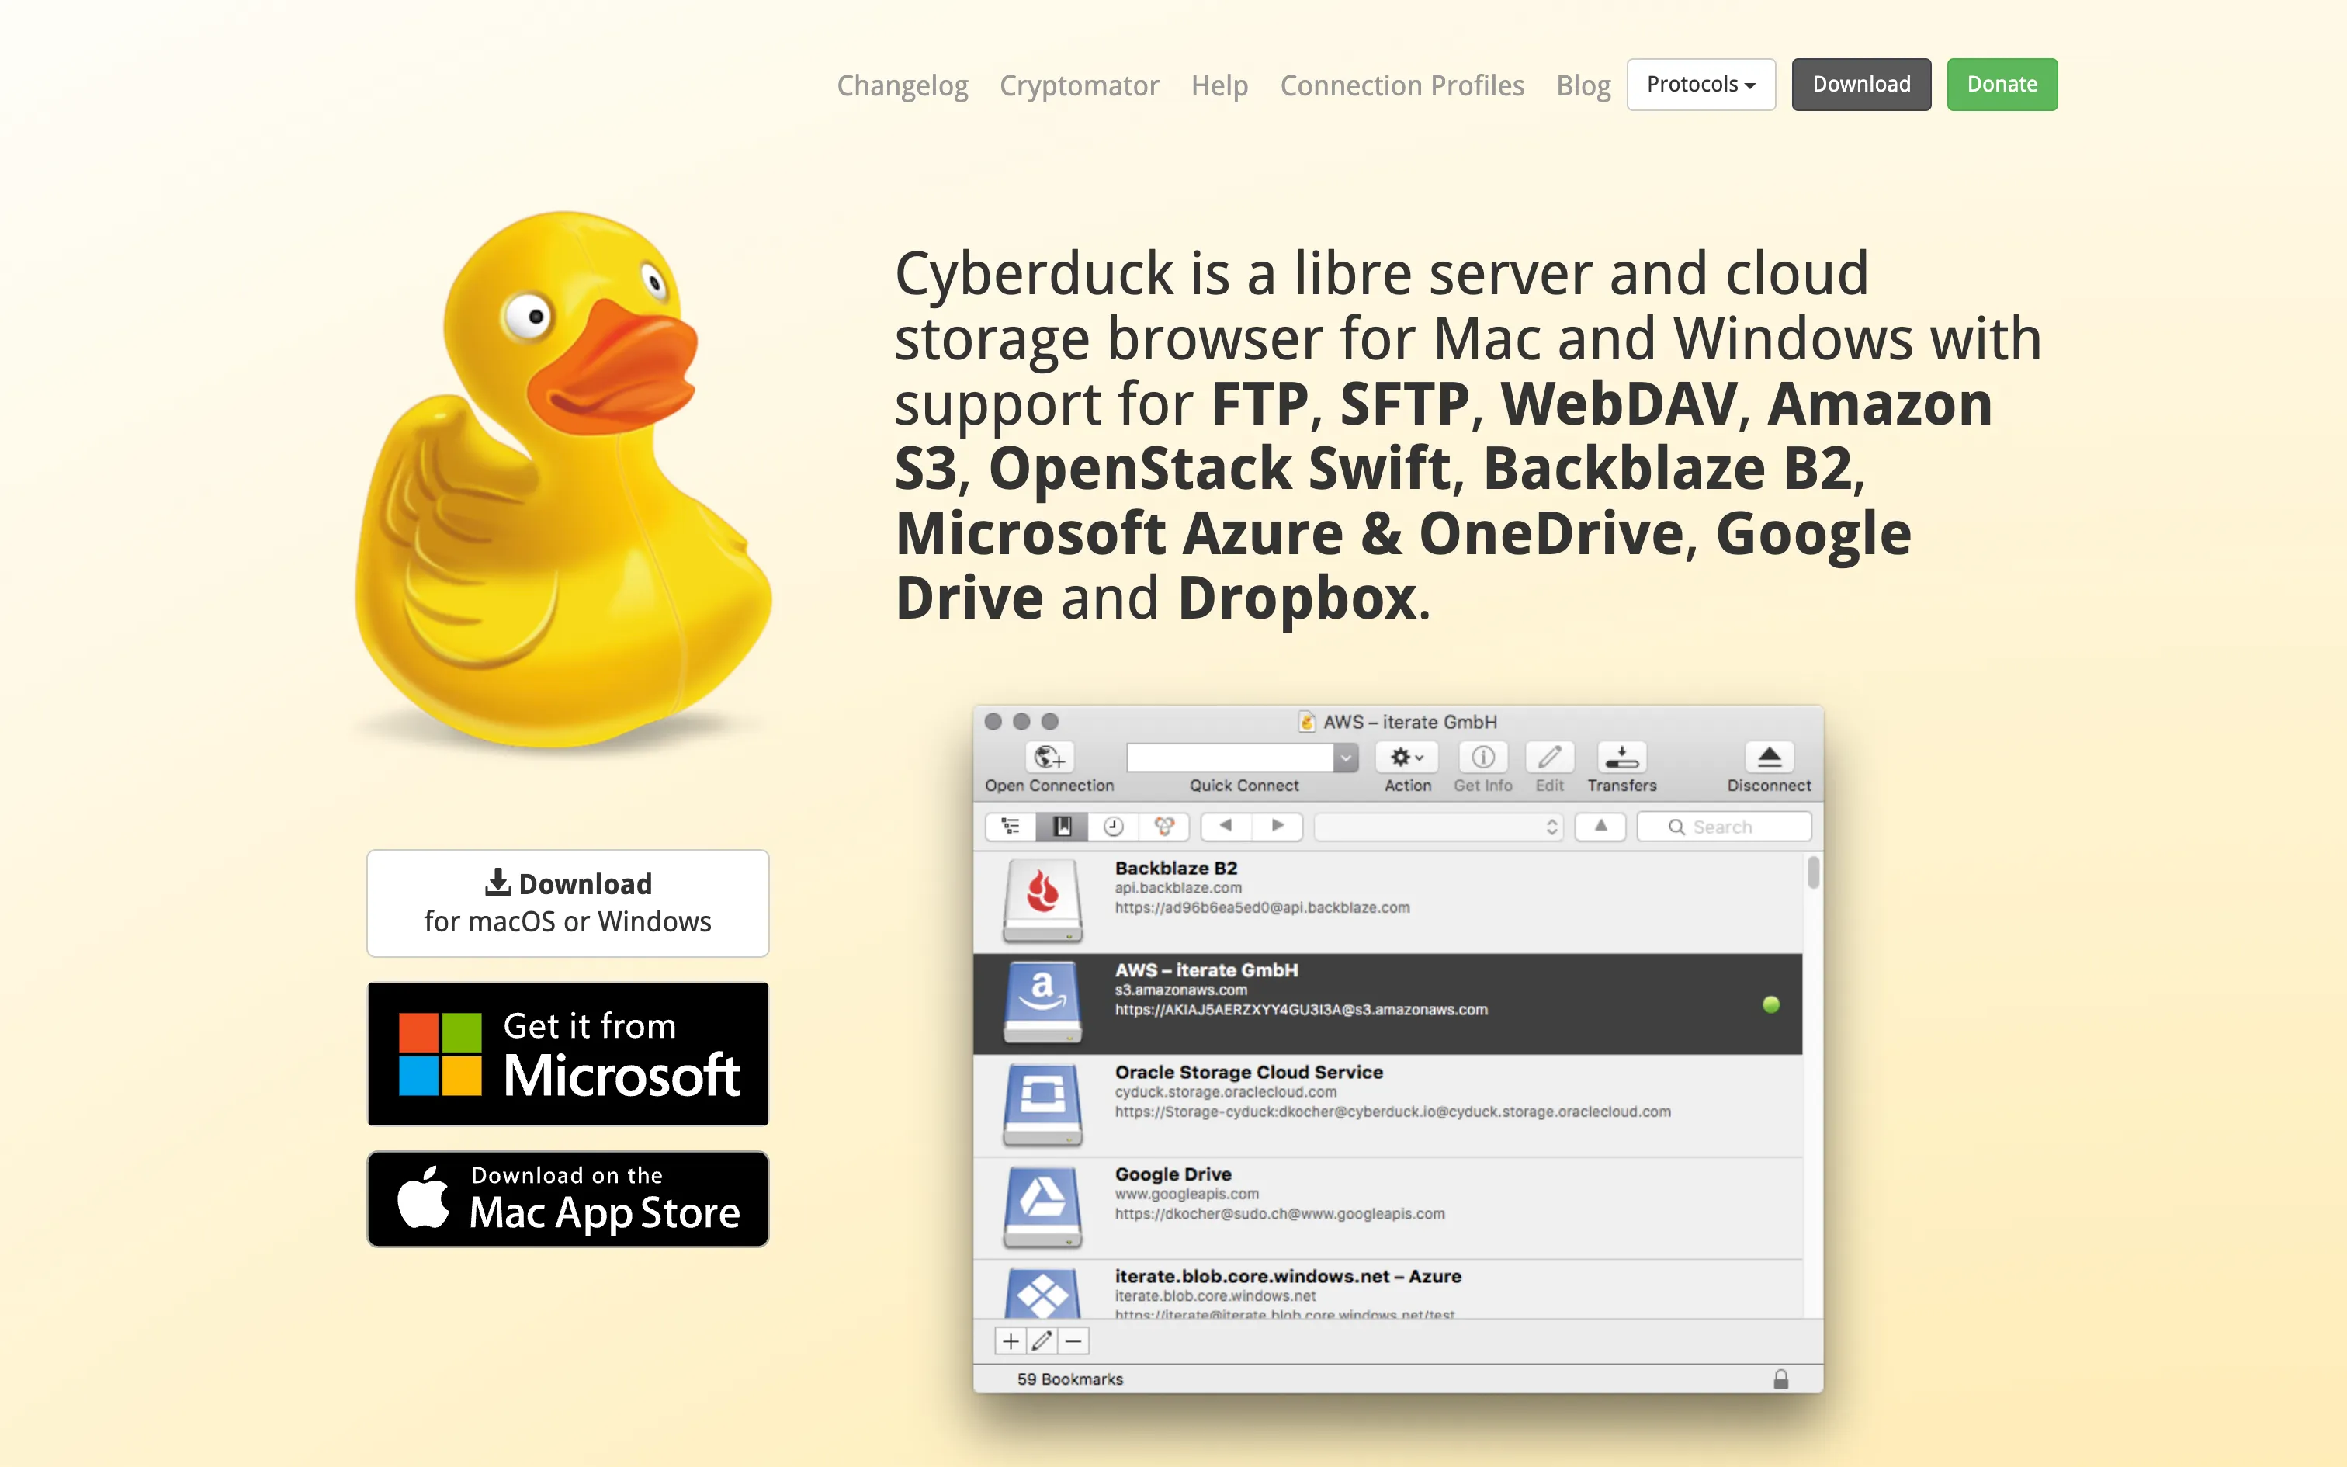Click the green Donate button
2347x1467 pixels.
(x=2002, y=85)
